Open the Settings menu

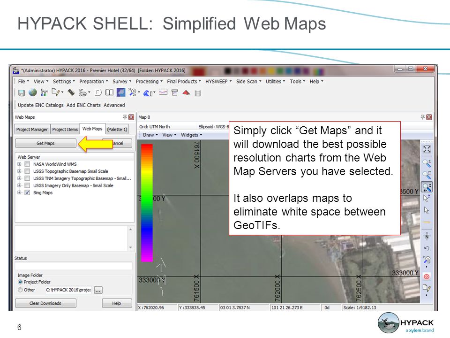click(64, 81)
